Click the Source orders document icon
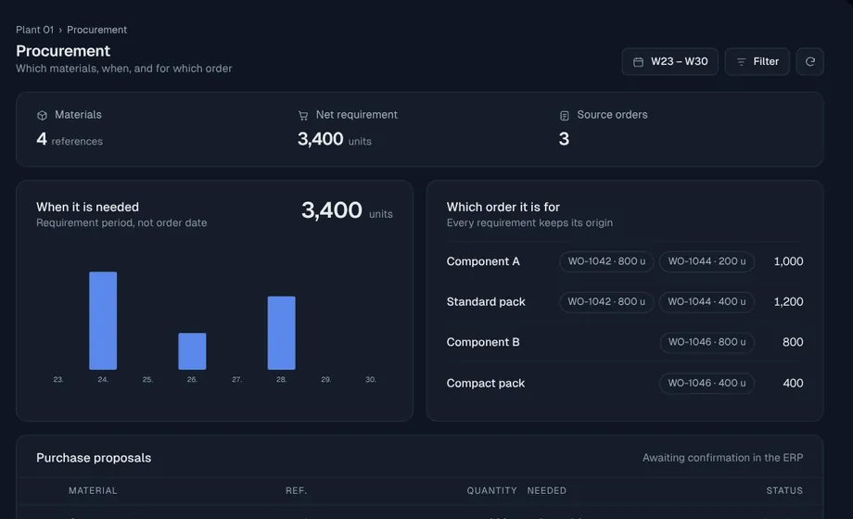 (564, 115)
